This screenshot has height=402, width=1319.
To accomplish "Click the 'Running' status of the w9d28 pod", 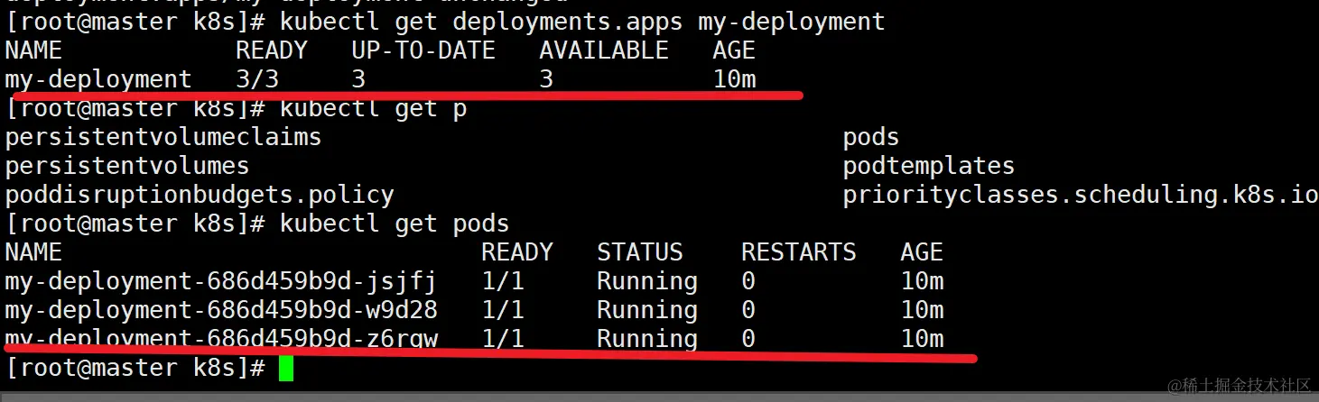I will (x=647, y=310).
